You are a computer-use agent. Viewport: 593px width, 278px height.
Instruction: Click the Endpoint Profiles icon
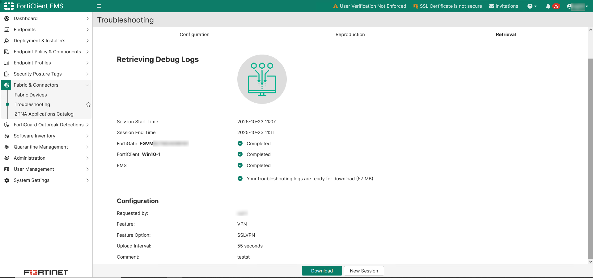point(7,63)
